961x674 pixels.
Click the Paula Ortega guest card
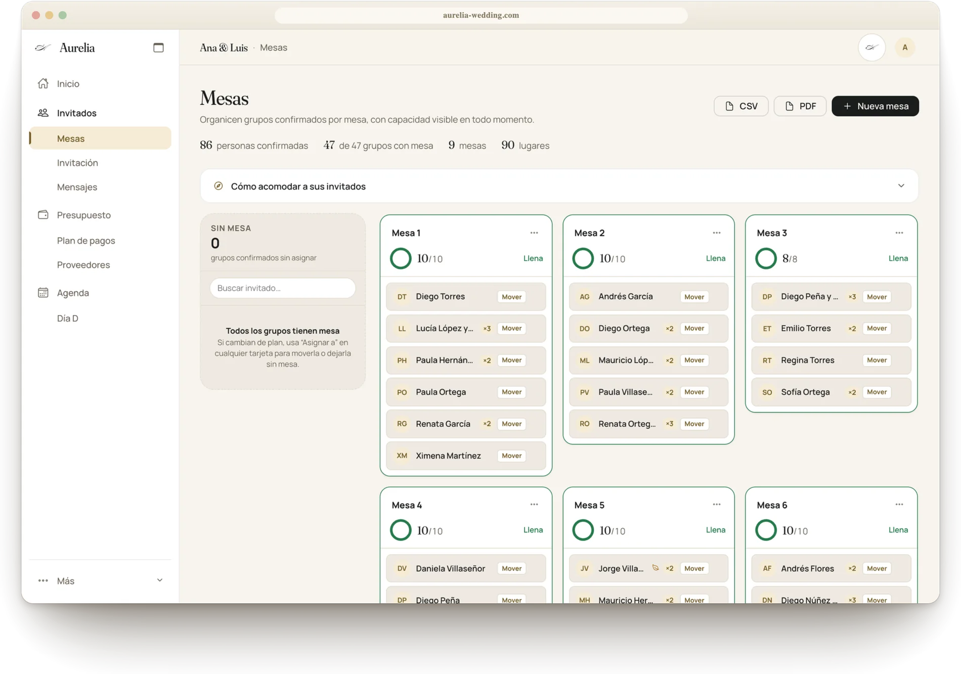466,392
